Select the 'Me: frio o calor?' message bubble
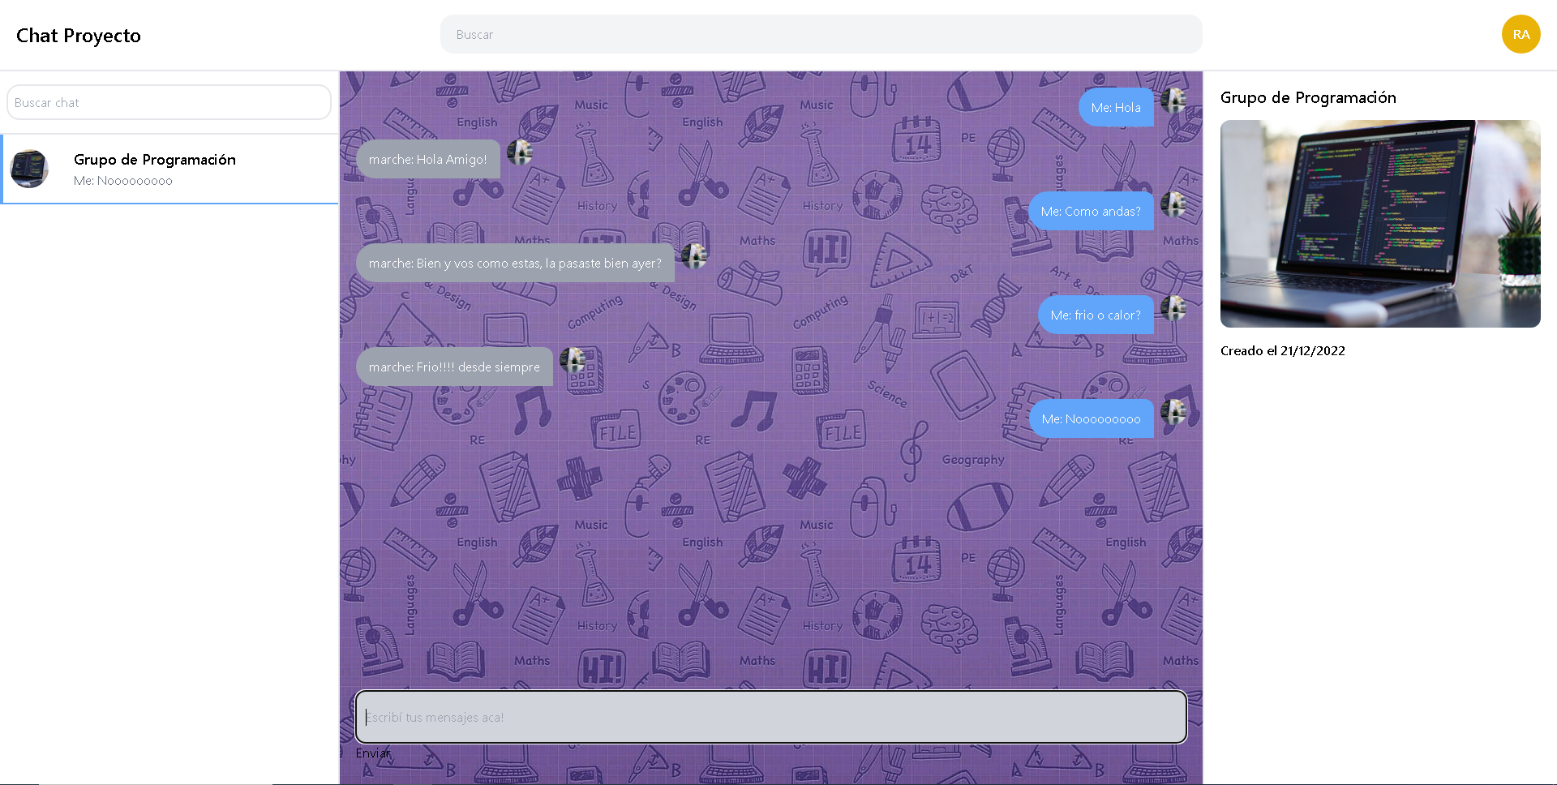 click(x=1095, y=315)
